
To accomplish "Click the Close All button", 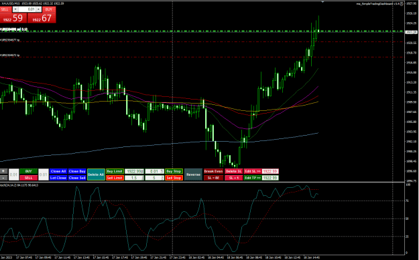I will (58, 171).
